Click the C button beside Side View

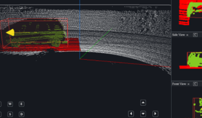(x=195, y=35)
